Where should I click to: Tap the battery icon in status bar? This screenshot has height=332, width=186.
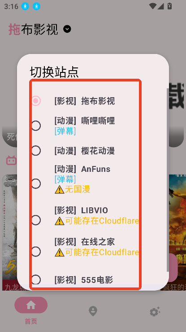169,6
